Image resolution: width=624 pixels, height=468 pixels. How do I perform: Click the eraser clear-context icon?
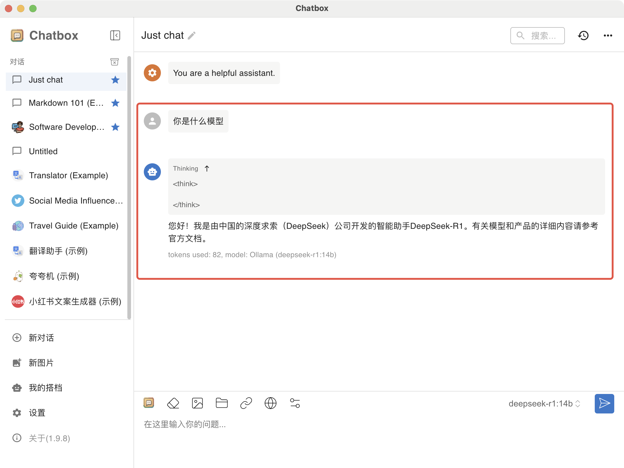click(x=173, y=403)
